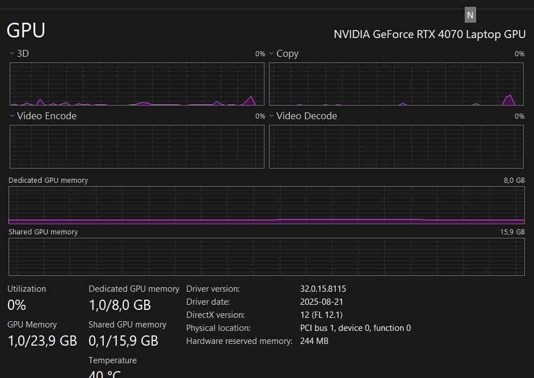
Task: Click the gray N badge icon
Action: (470, 15)
